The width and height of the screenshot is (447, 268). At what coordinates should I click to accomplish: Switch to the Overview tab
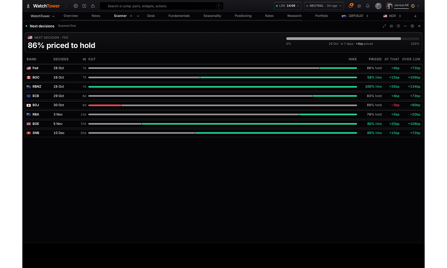click(71, 16)
